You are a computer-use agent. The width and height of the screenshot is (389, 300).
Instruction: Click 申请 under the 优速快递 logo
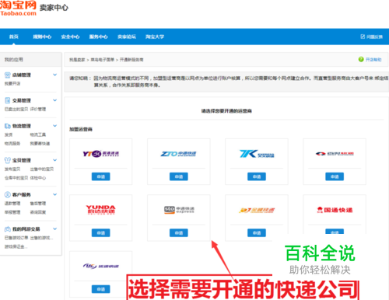(x=101, y=289)
